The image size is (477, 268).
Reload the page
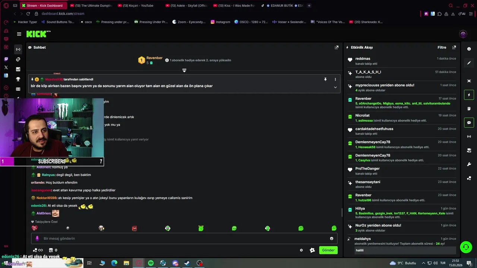(28, 14)
